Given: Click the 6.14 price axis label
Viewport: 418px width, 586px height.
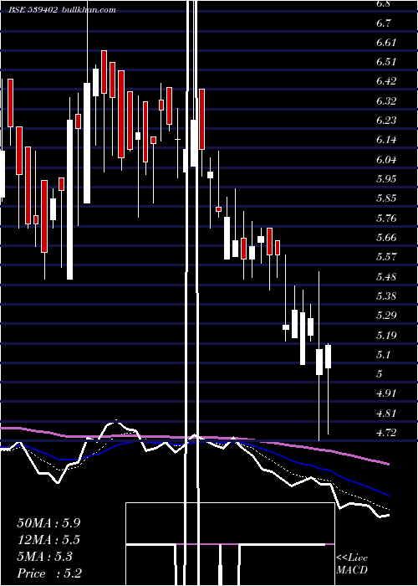Looking at the screenshot, I should (386, 140).
